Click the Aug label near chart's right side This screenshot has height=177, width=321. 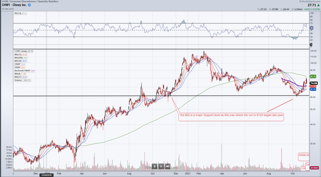coord(269,173)
